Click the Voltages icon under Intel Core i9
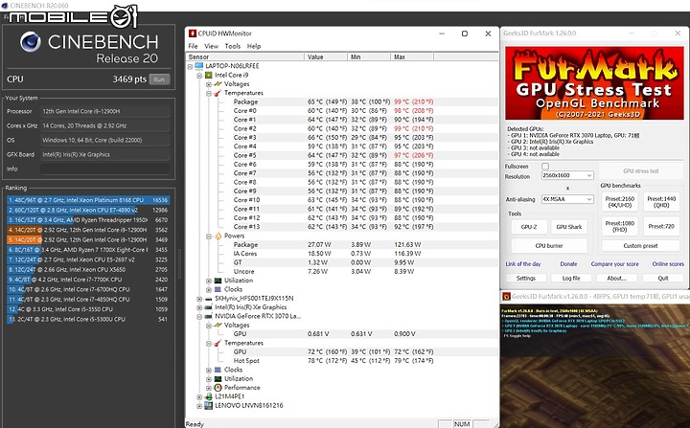The width and height of the screenshot is (690, 428). tap(218, 84)
